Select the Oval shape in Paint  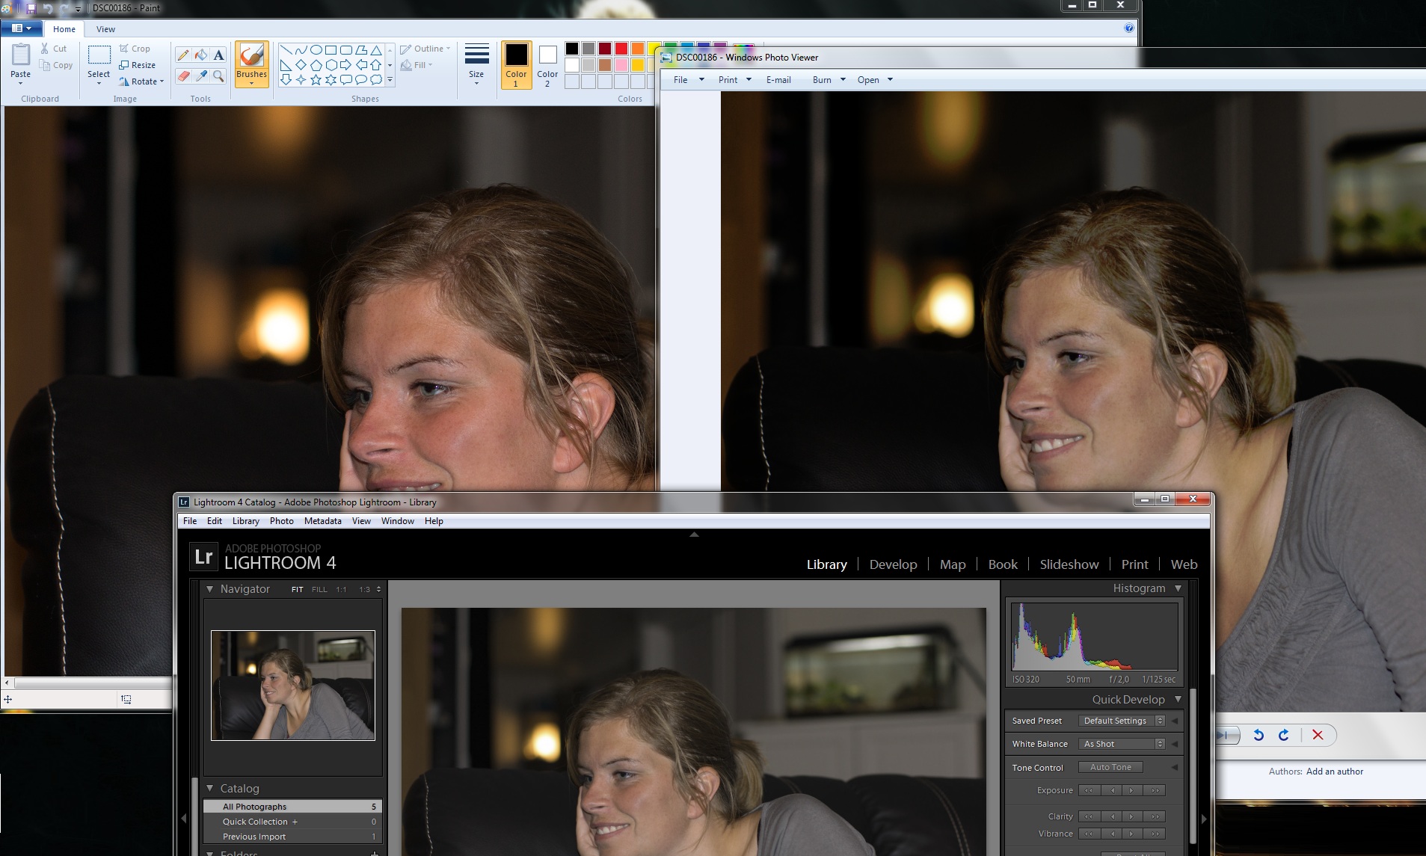pos(316,50)
